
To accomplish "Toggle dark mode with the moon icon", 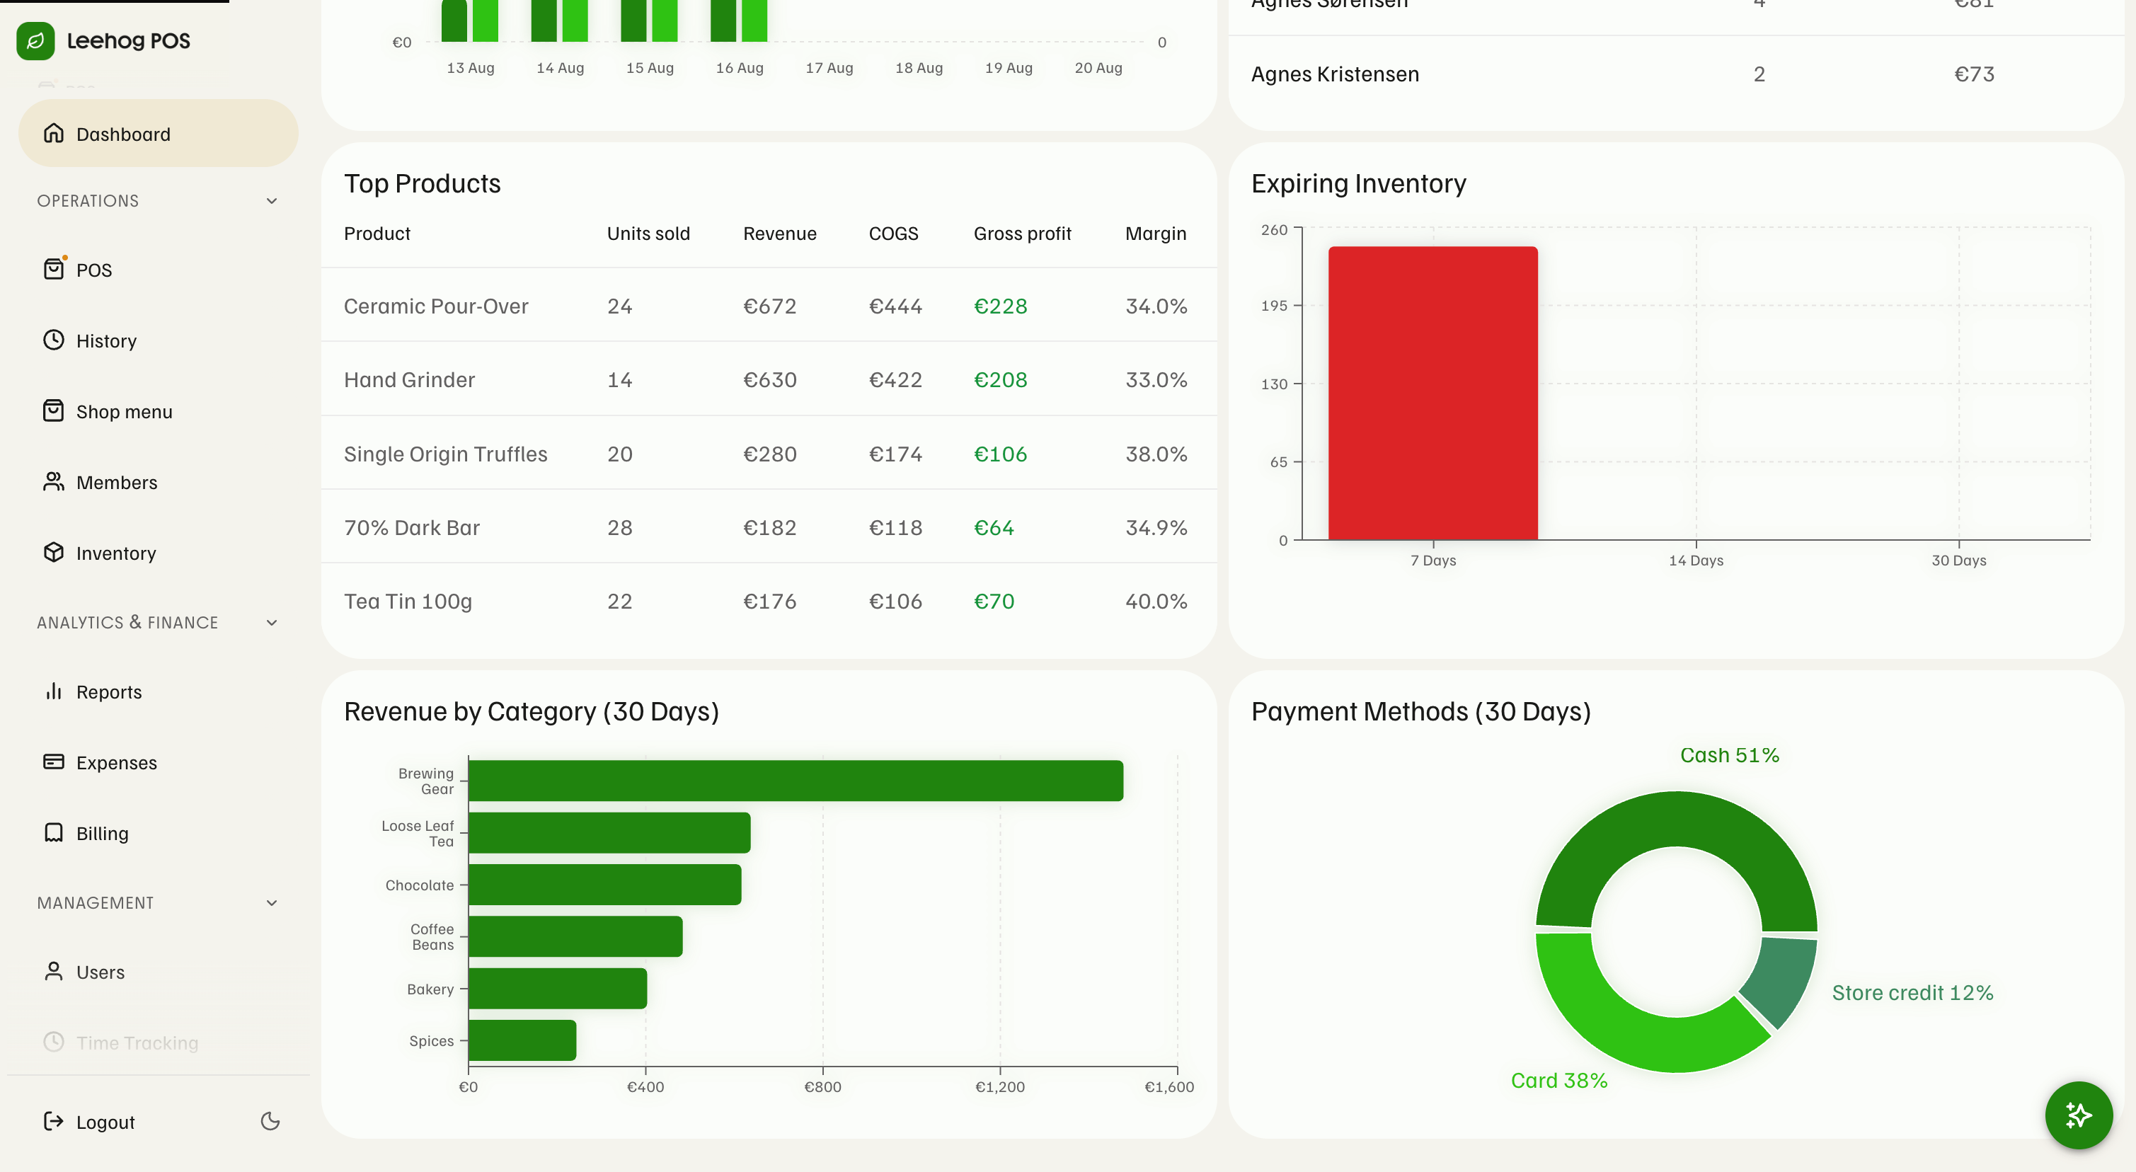I will (270, 1122).
